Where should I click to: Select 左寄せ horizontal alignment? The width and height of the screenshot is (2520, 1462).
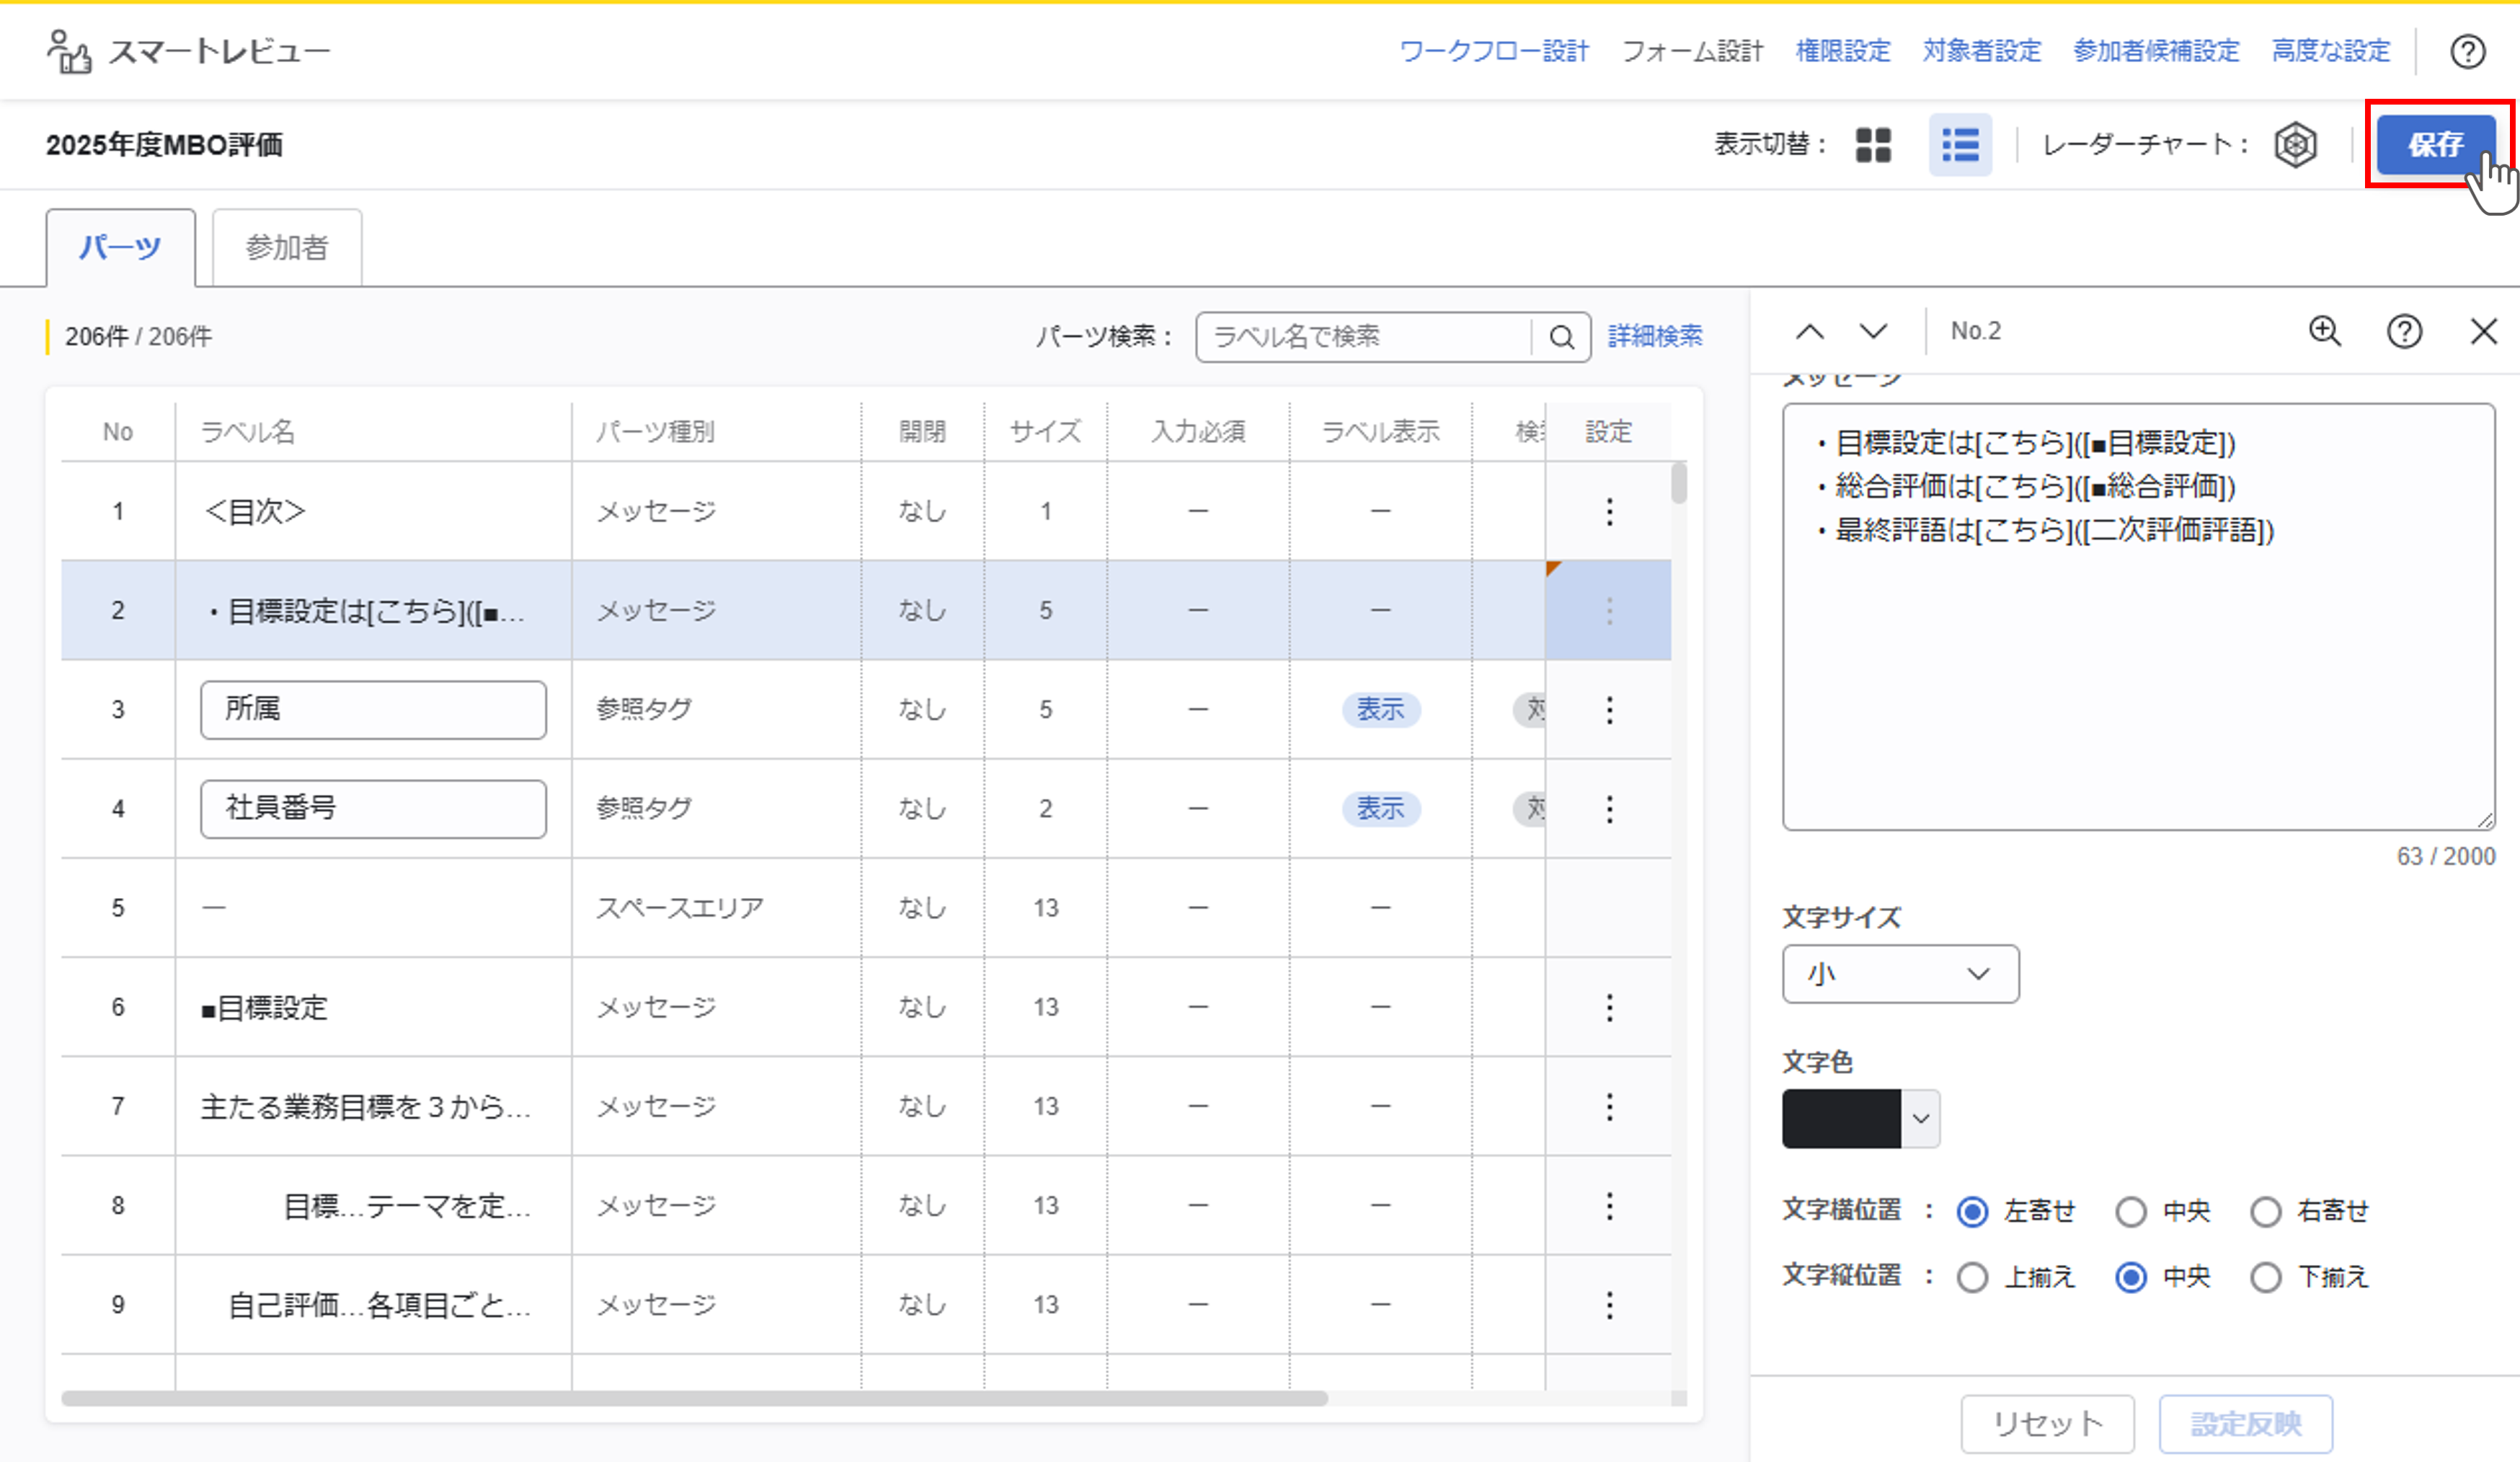(1972, 1212)
